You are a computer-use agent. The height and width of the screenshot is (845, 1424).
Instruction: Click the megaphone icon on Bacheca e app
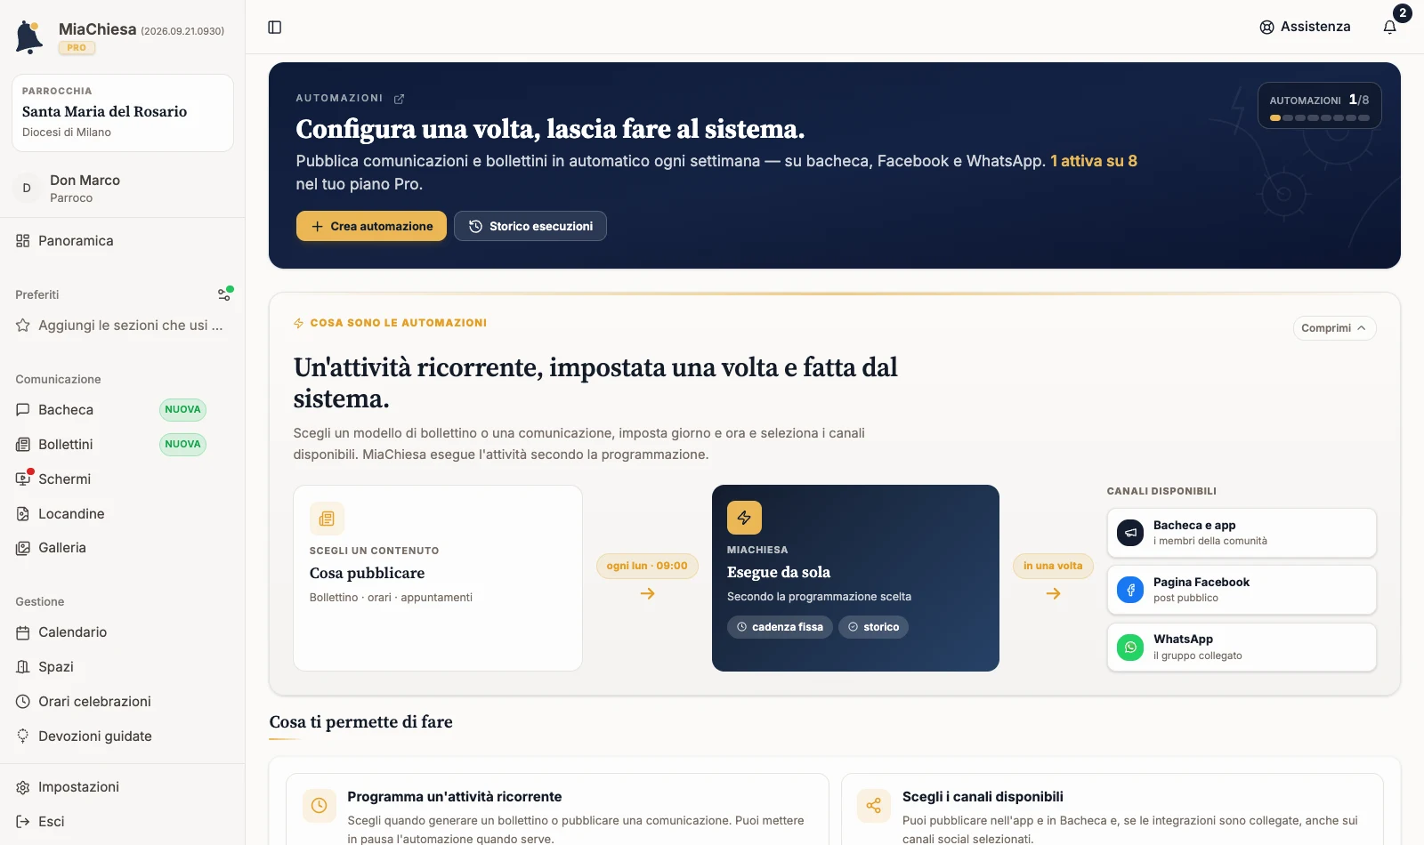pos(1130,533)
